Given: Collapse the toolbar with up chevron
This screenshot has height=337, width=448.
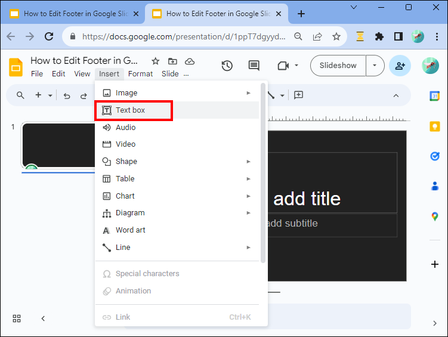Looking at the screenshot, I should tap(396, 95).
